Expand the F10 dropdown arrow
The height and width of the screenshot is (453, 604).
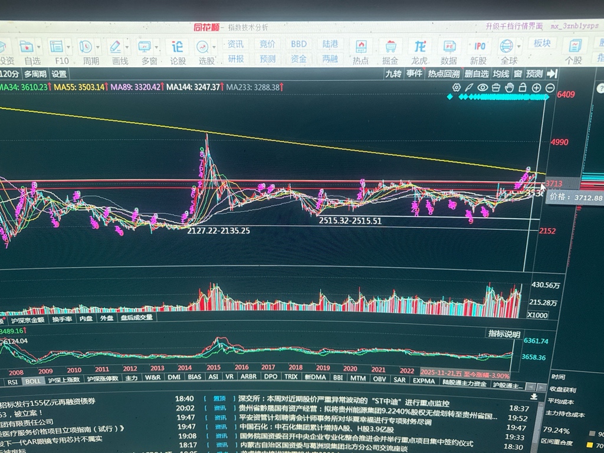pyautogui.click(x=69, y=47)
